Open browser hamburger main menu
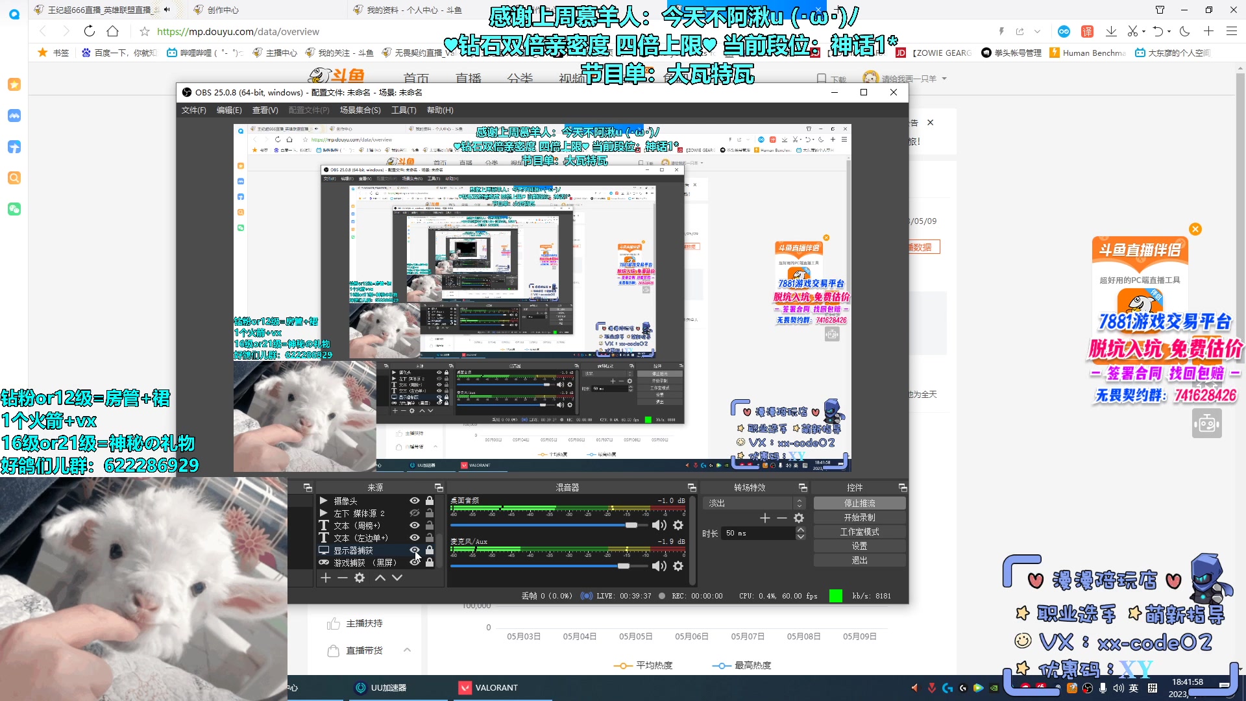The image size is (1246, 701). pyautogui.click(x=1231, y=31)
